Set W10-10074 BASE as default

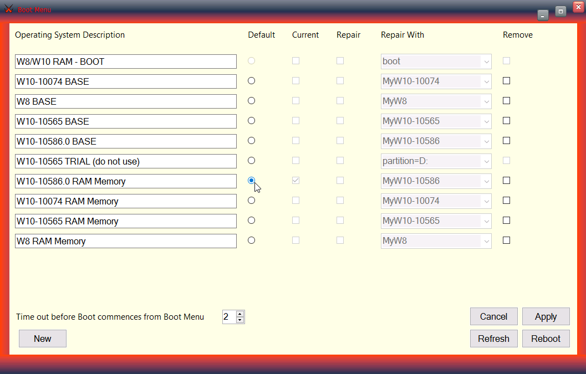[x=252, y=81]
